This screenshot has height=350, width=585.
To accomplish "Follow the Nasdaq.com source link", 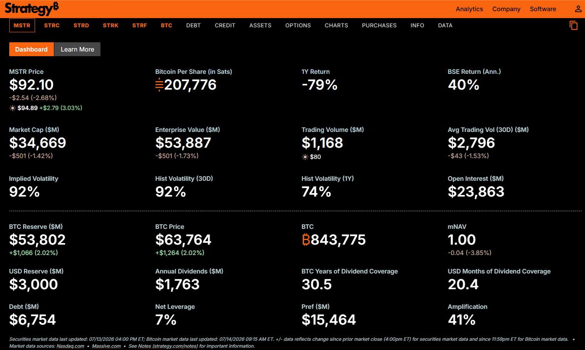I will pos(70,346).
